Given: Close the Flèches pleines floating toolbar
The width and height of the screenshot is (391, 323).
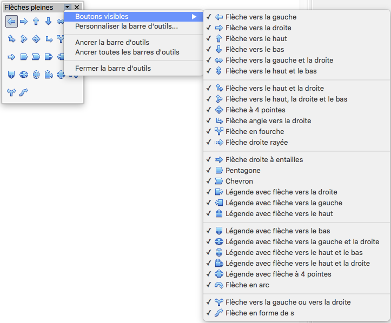Looking at the screenshot, I should click(77, 8).
